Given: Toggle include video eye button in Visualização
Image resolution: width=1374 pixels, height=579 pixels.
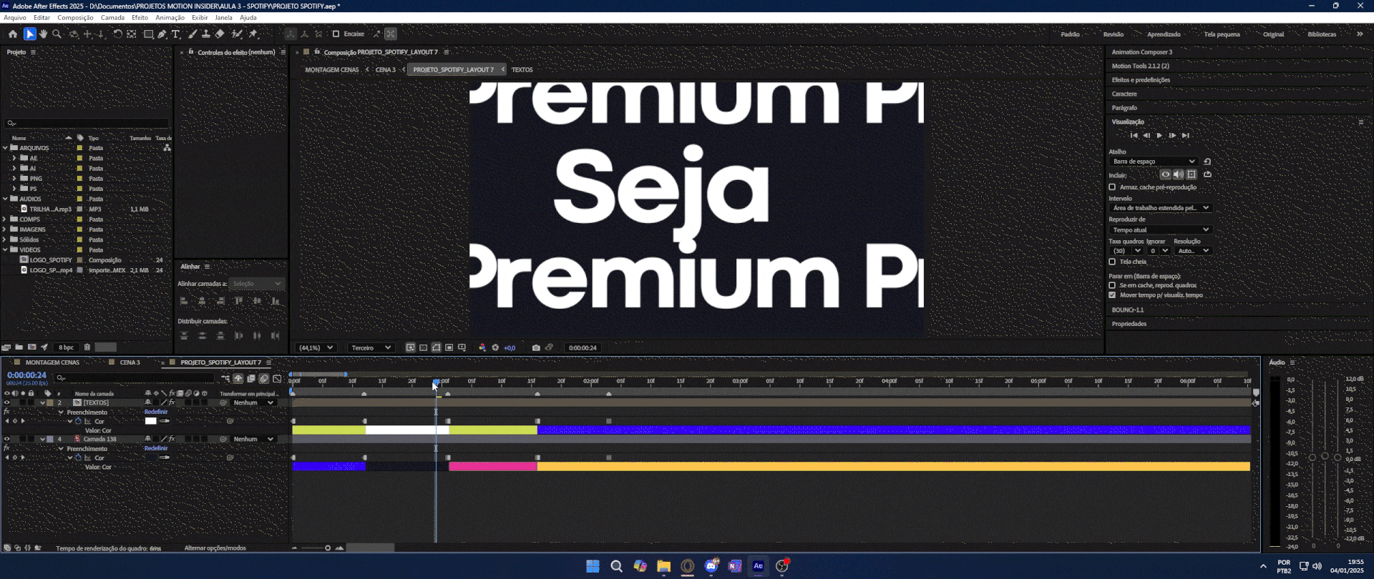Looking at the screenshot, I should pos(1166,174).
